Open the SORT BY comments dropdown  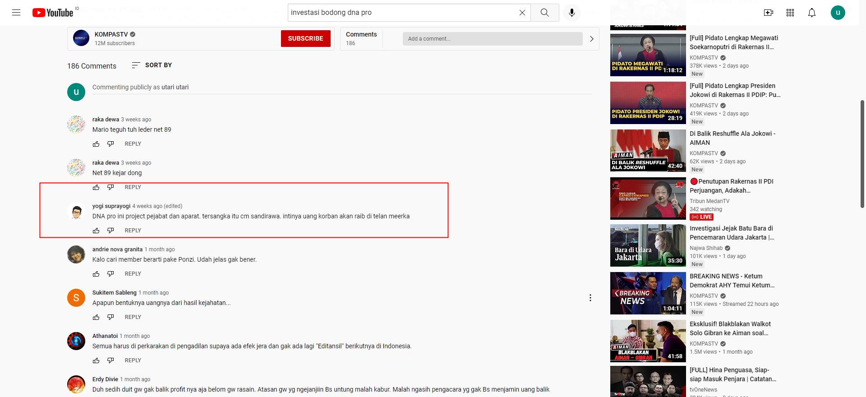coord(152,65)
